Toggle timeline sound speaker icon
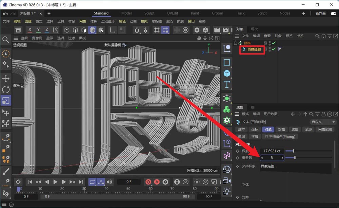 click(x=109, y=182)
